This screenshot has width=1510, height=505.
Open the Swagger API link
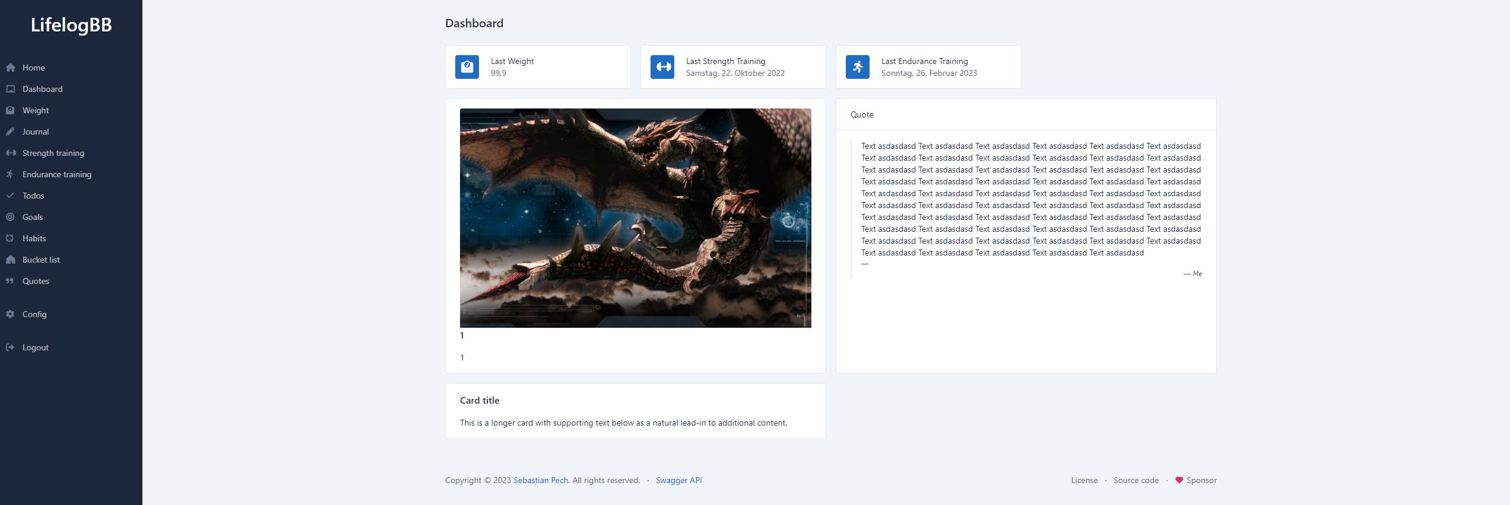point(678,480)
